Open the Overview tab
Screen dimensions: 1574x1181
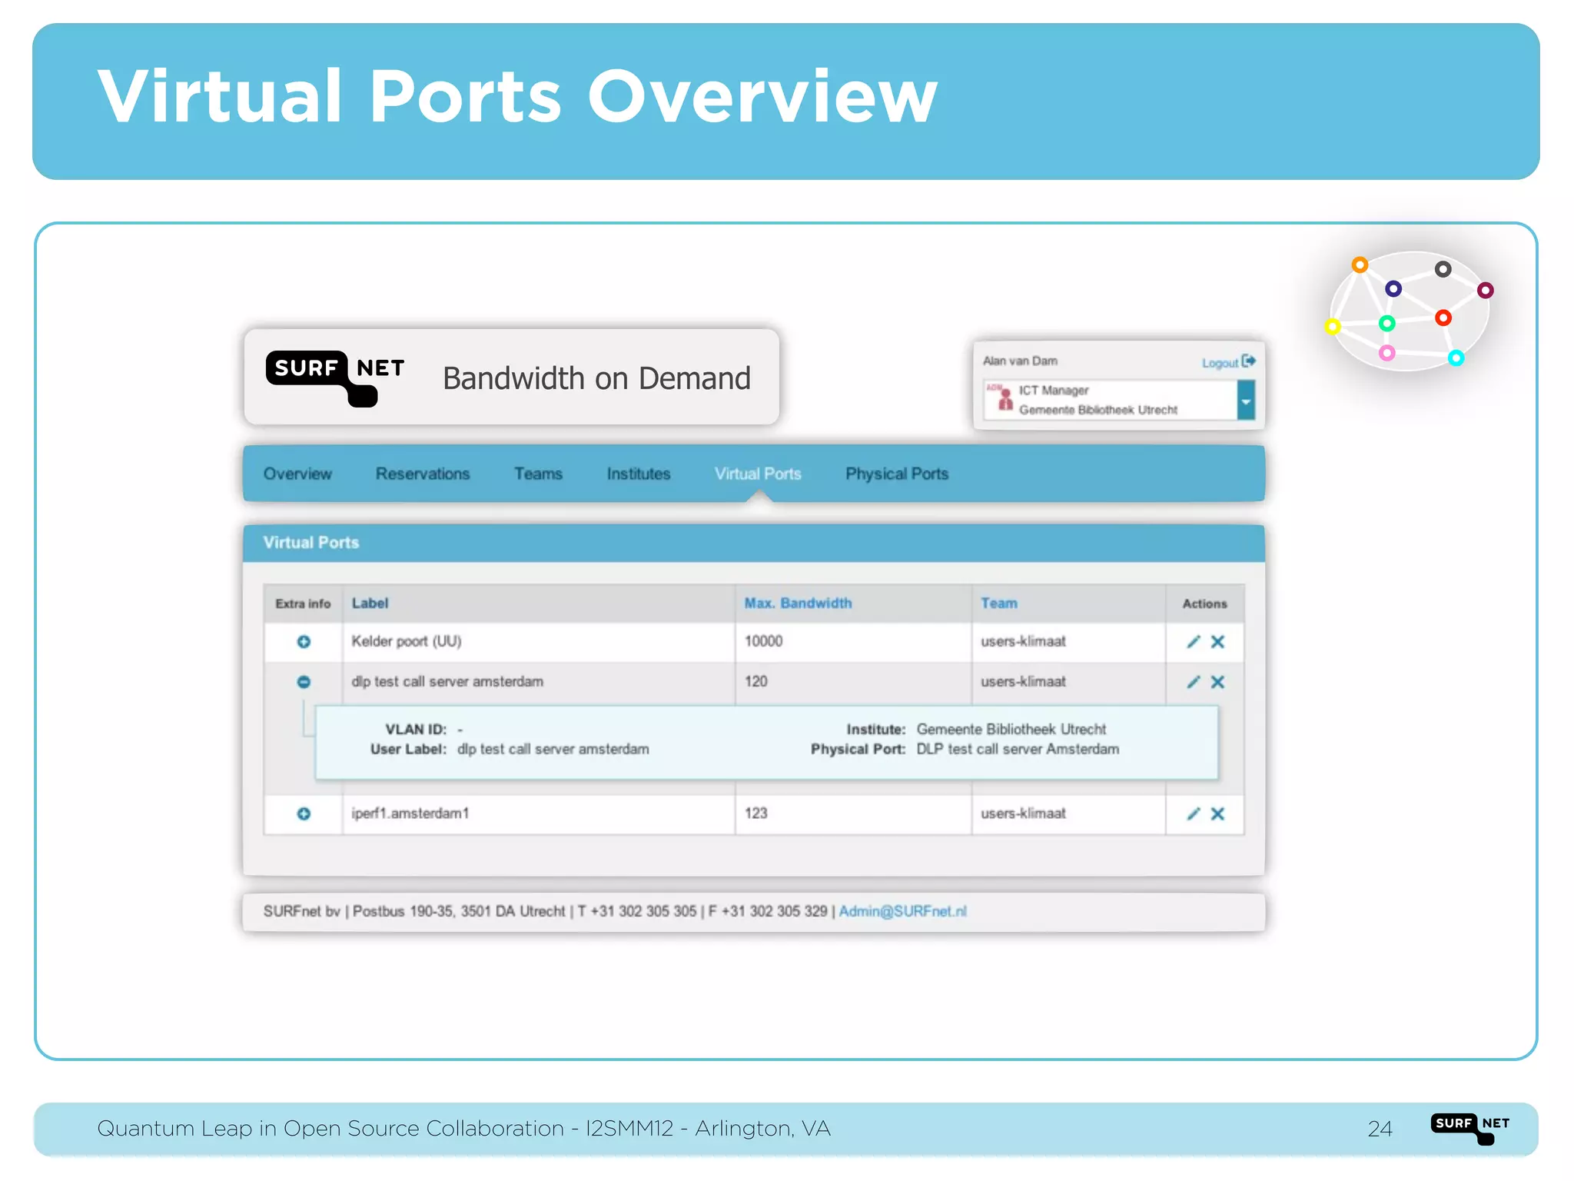click(x=297, y=474)
